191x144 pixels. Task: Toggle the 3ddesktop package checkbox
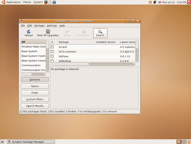click(52, 61)
